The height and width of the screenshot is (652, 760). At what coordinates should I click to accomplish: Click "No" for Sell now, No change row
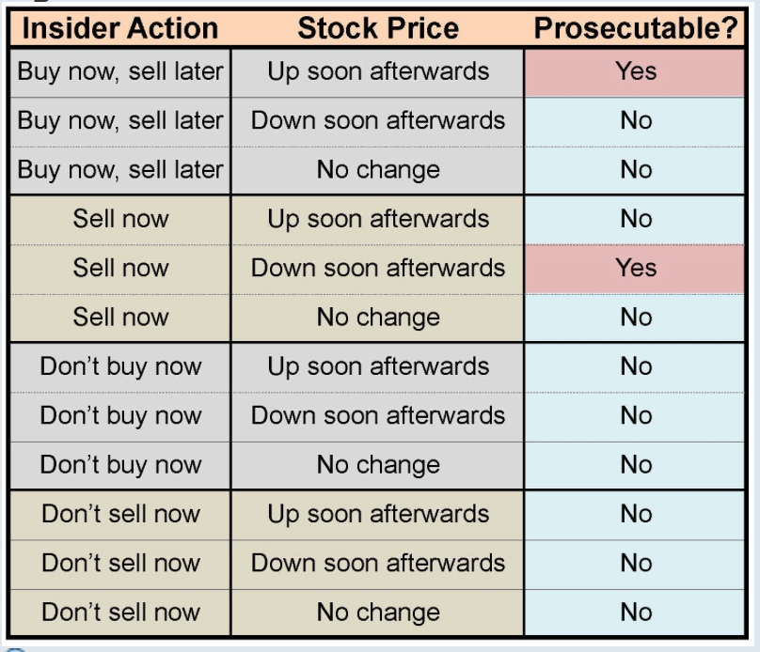coord(636,318)
